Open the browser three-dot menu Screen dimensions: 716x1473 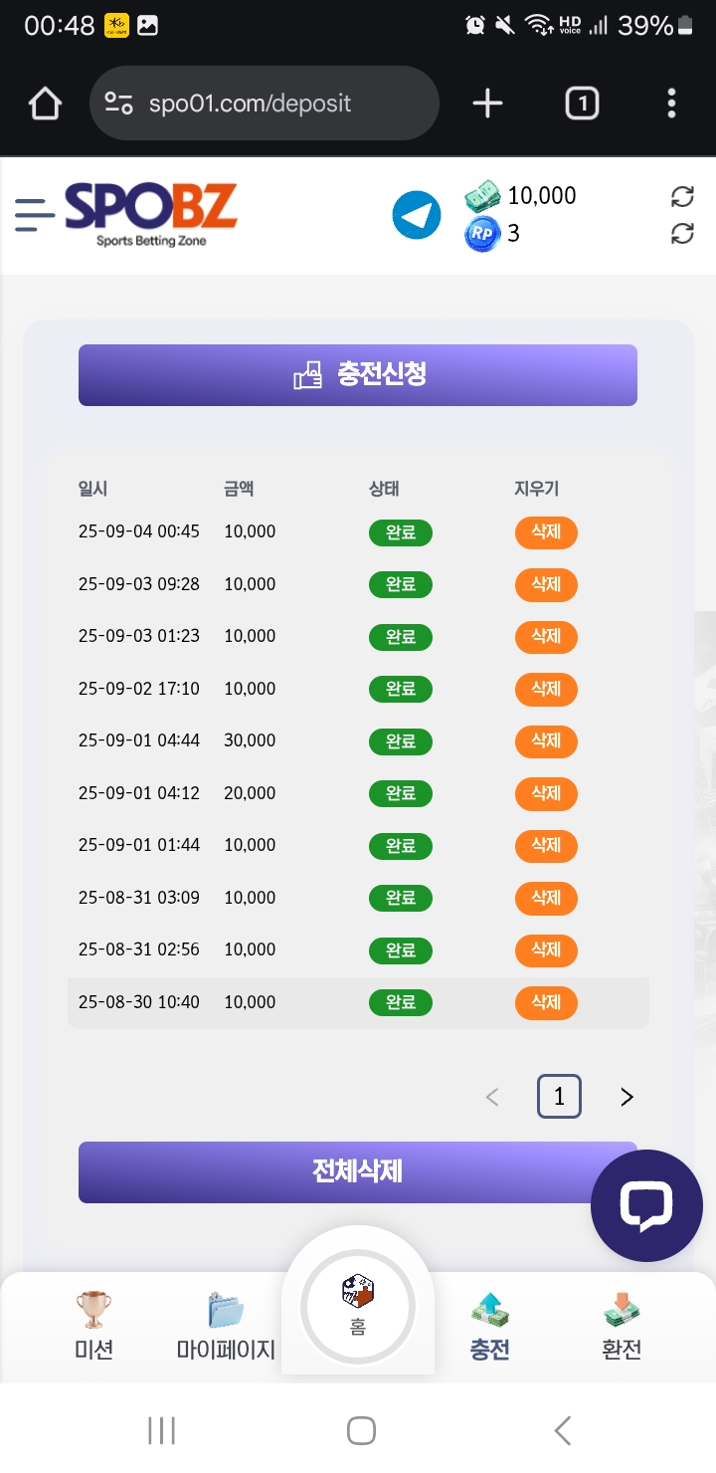click(672, 104)
